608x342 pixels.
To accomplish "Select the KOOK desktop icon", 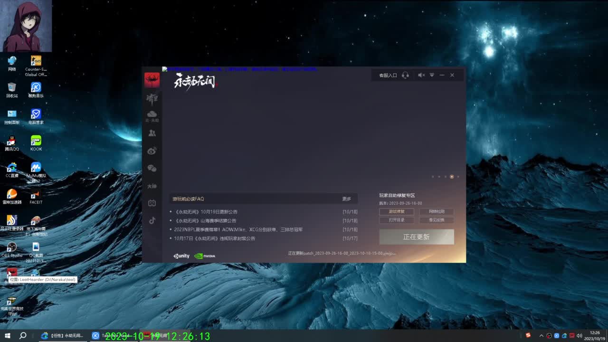I will [x=36, y=143].
